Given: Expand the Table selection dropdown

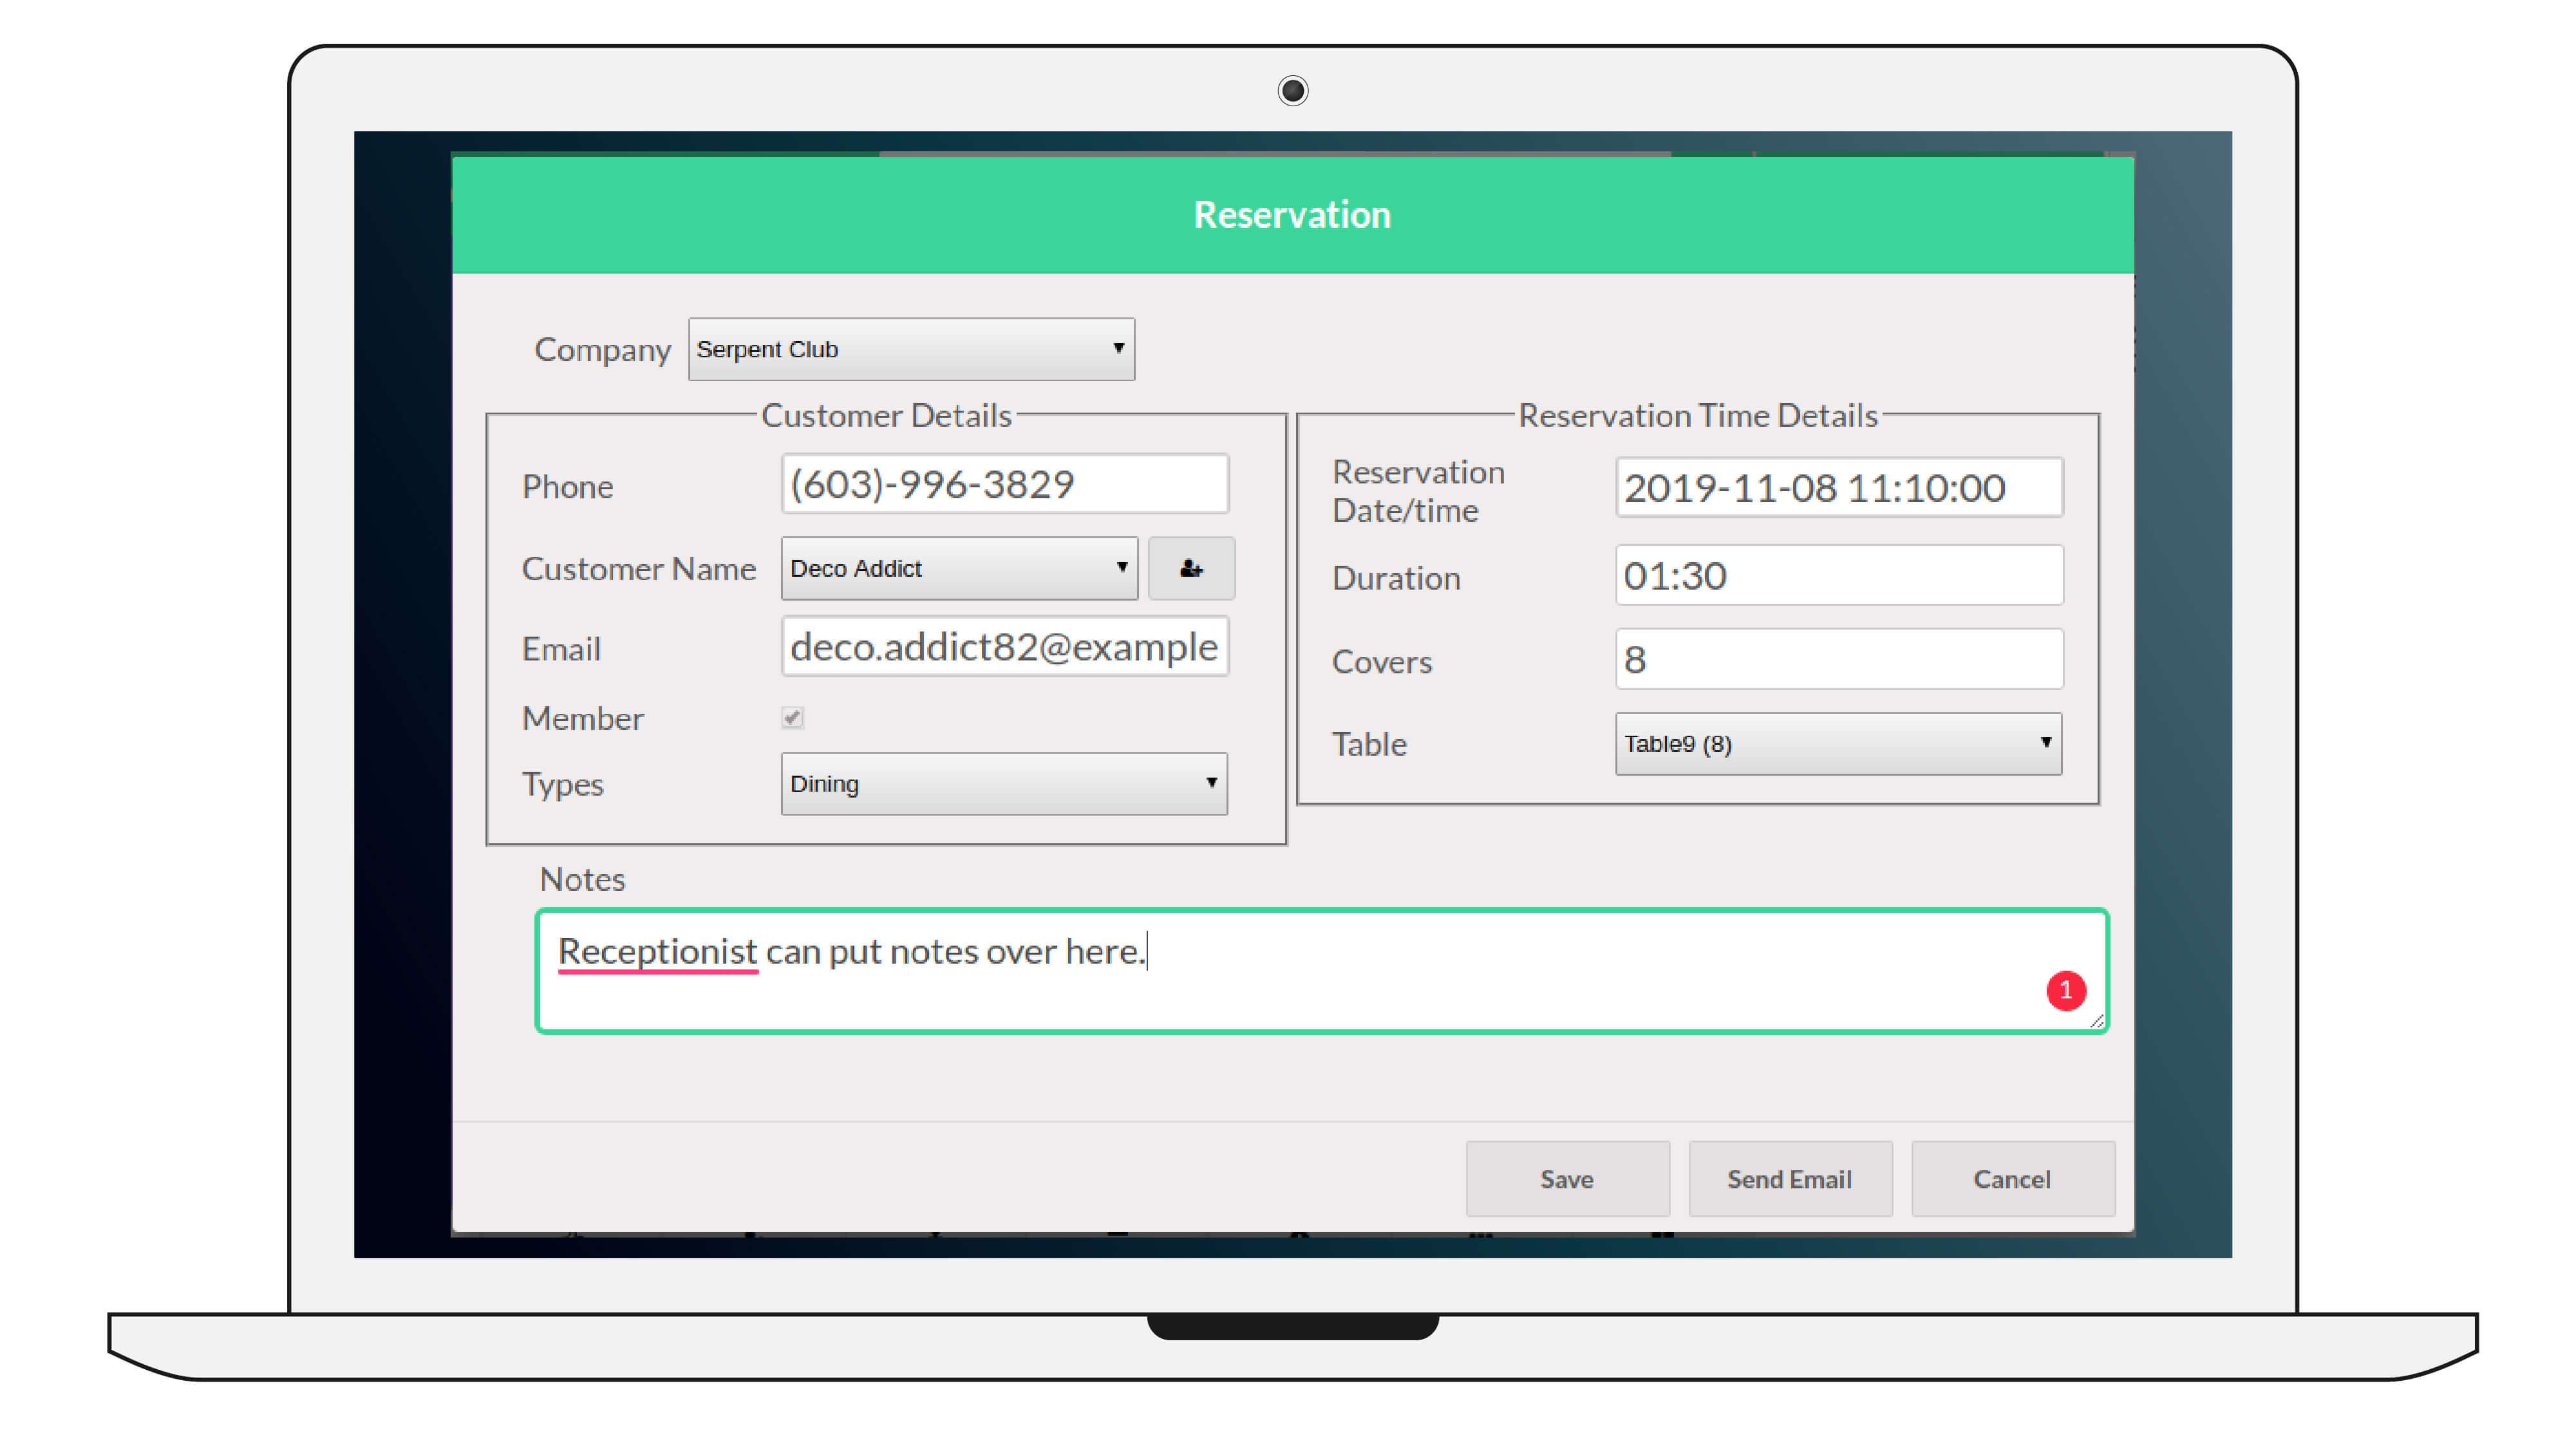Looking at the screenshot, I should [x=2044, y=743].
